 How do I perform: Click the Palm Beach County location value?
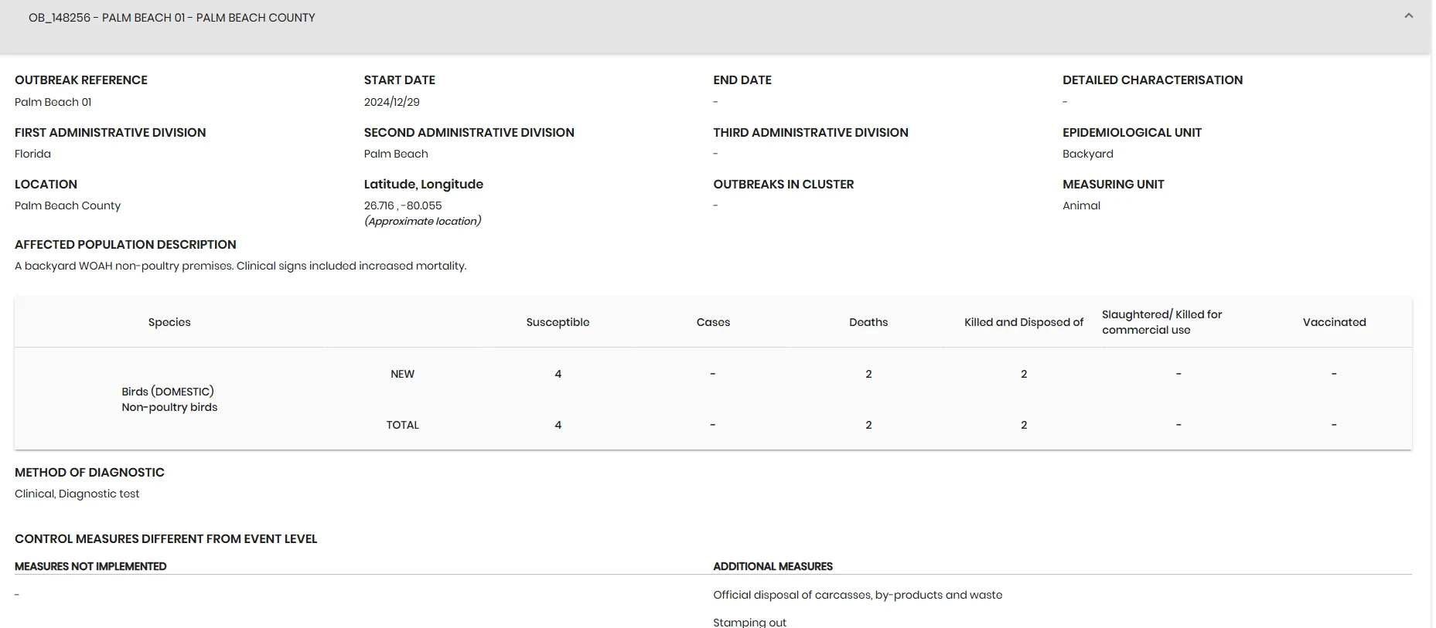[68, 205]
